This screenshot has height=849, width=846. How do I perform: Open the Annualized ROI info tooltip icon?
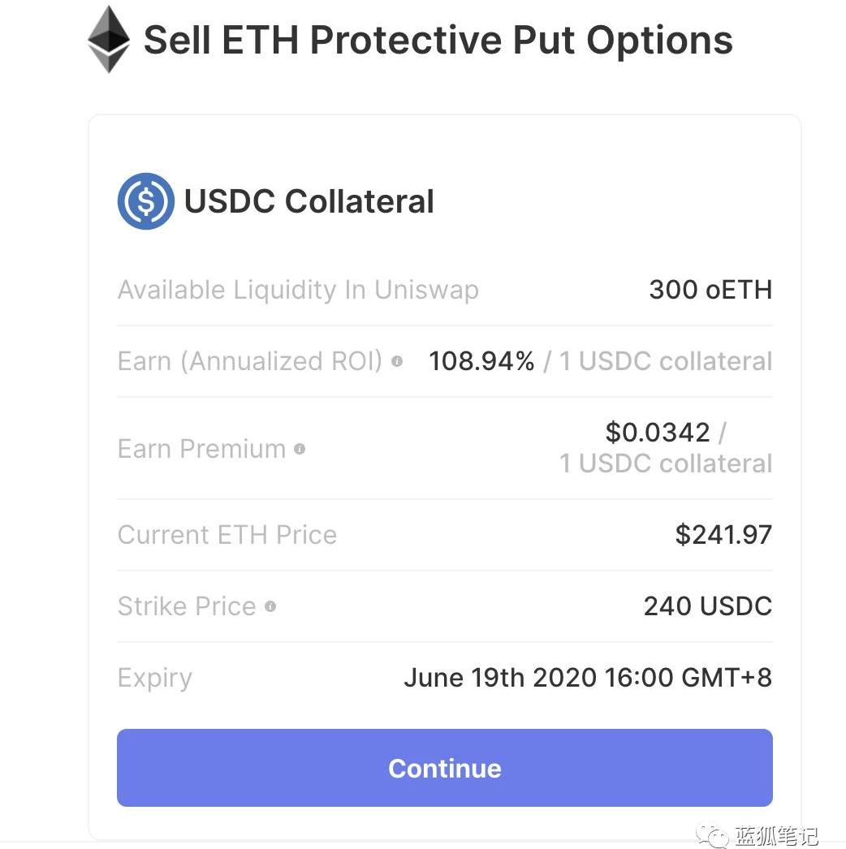tap(396, 361)
